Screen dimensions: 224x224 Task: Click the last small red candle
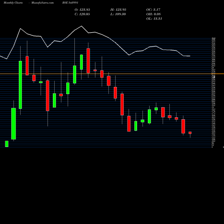point(190,133)
